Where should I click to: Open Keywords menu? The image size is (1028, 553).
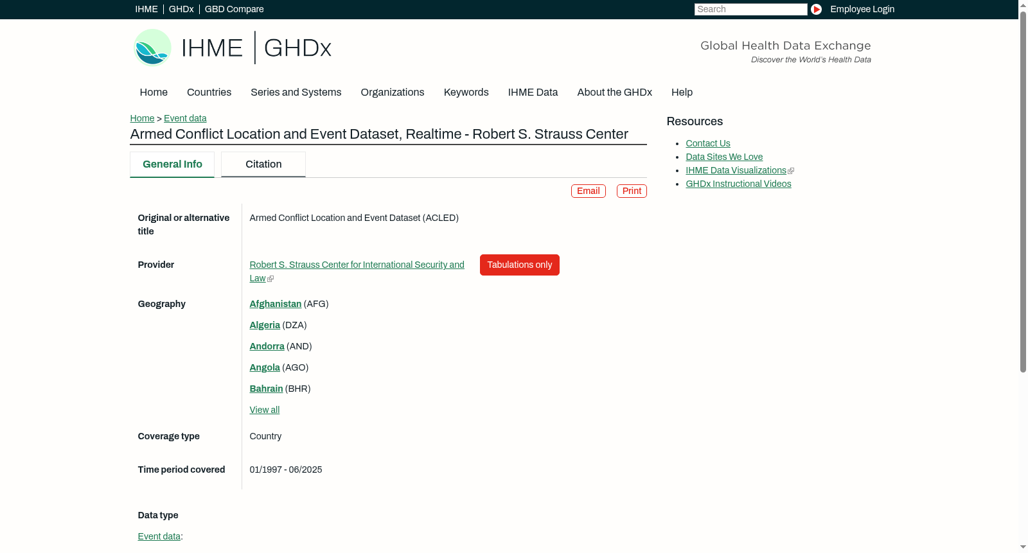pyautogui.click(x=466, y=92)
